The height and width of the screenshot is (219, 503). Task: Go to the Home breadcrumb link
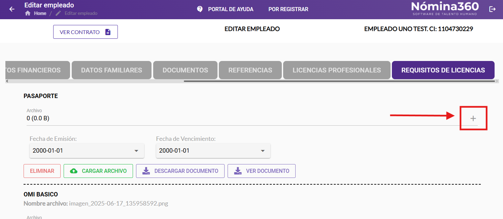pos(40,13)
